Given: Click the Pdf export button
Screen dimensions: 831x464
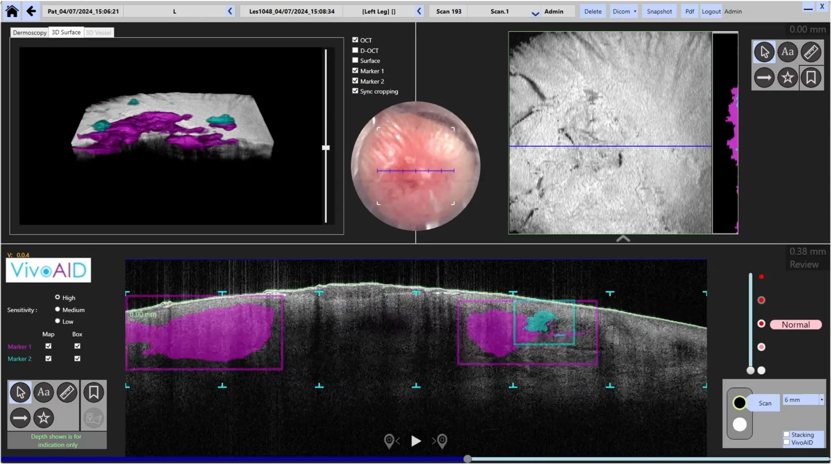Looking at the screenshot, I should tap(689, 11).
